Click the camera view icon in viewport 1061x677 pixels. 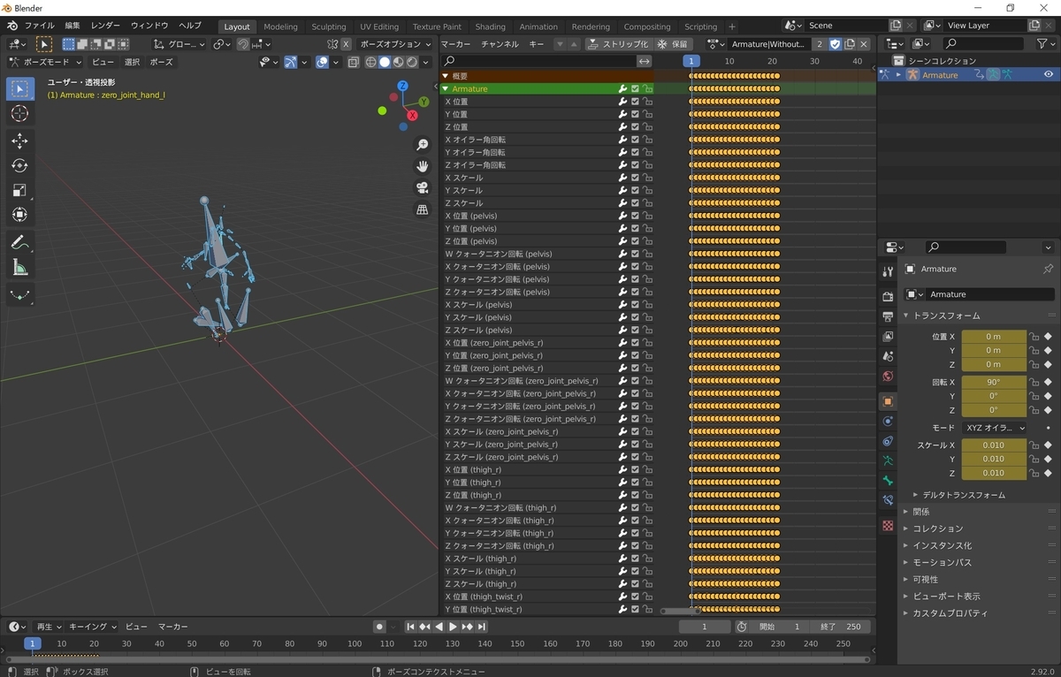point(423,187)
